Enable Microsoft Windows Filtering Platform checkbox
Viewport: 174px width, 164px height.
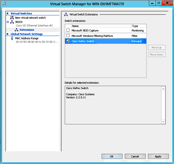[x=68, y=36]
